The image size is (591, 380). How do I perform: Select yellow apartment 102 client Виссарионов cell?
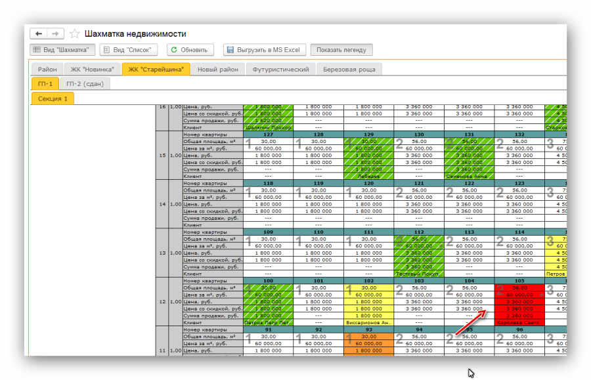pos(368,322)
